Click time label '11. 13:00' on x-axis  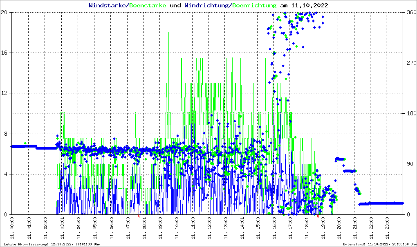pyautogui.click(x=225, y=228)
